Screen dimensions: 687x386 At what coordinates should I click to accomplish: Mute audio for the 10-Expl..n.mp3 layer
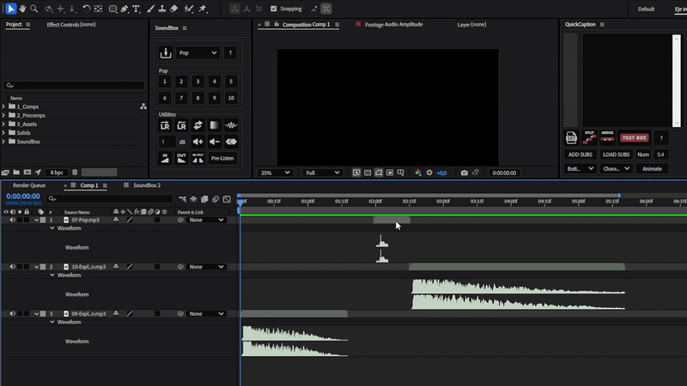tap(13, 267)
